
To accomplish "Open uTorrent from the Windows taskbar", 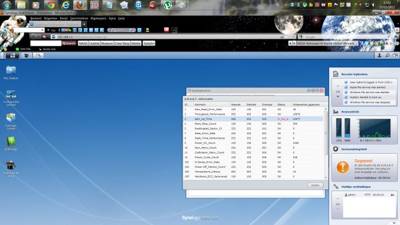I will click(x=167, y=5).
